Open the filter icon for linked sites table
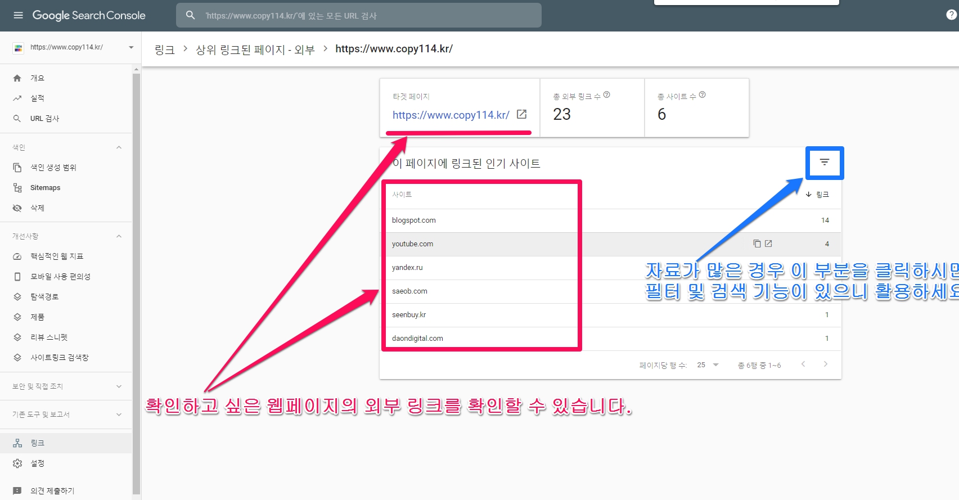This screenshot has width=959, height=500. click(825, 163)
